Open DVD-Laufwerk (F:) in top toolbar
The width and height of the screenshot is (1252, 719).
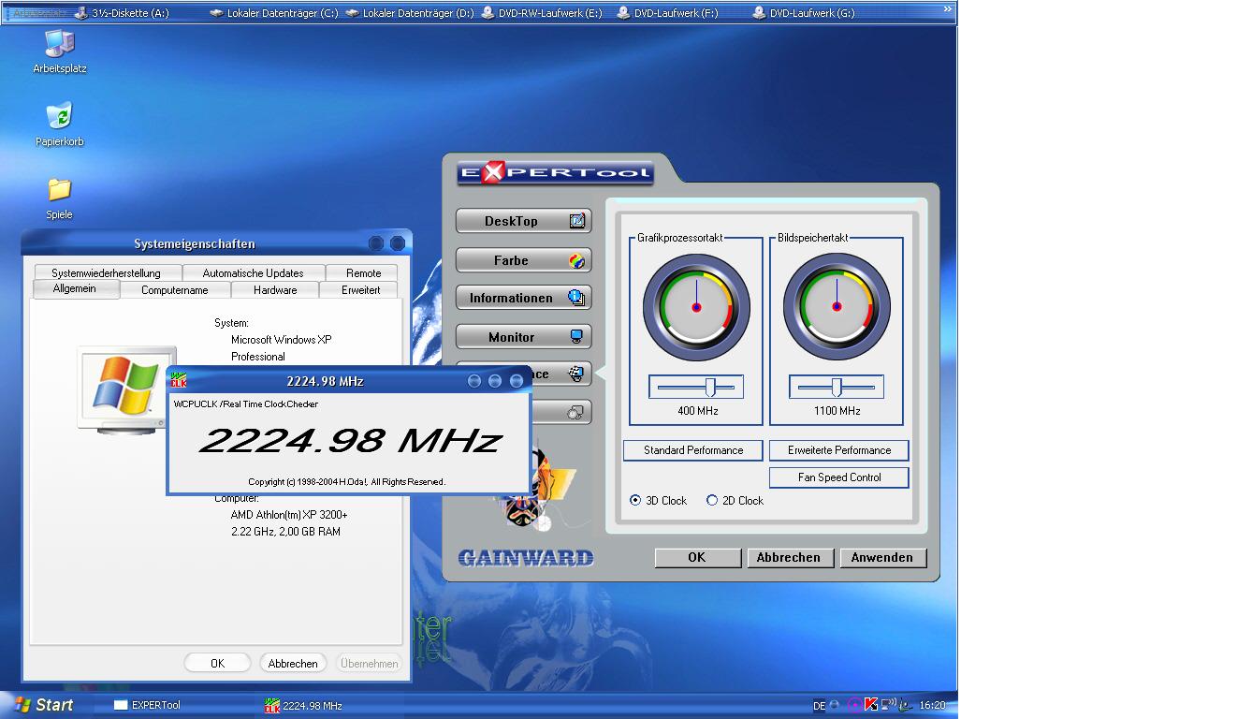[667, 13]
